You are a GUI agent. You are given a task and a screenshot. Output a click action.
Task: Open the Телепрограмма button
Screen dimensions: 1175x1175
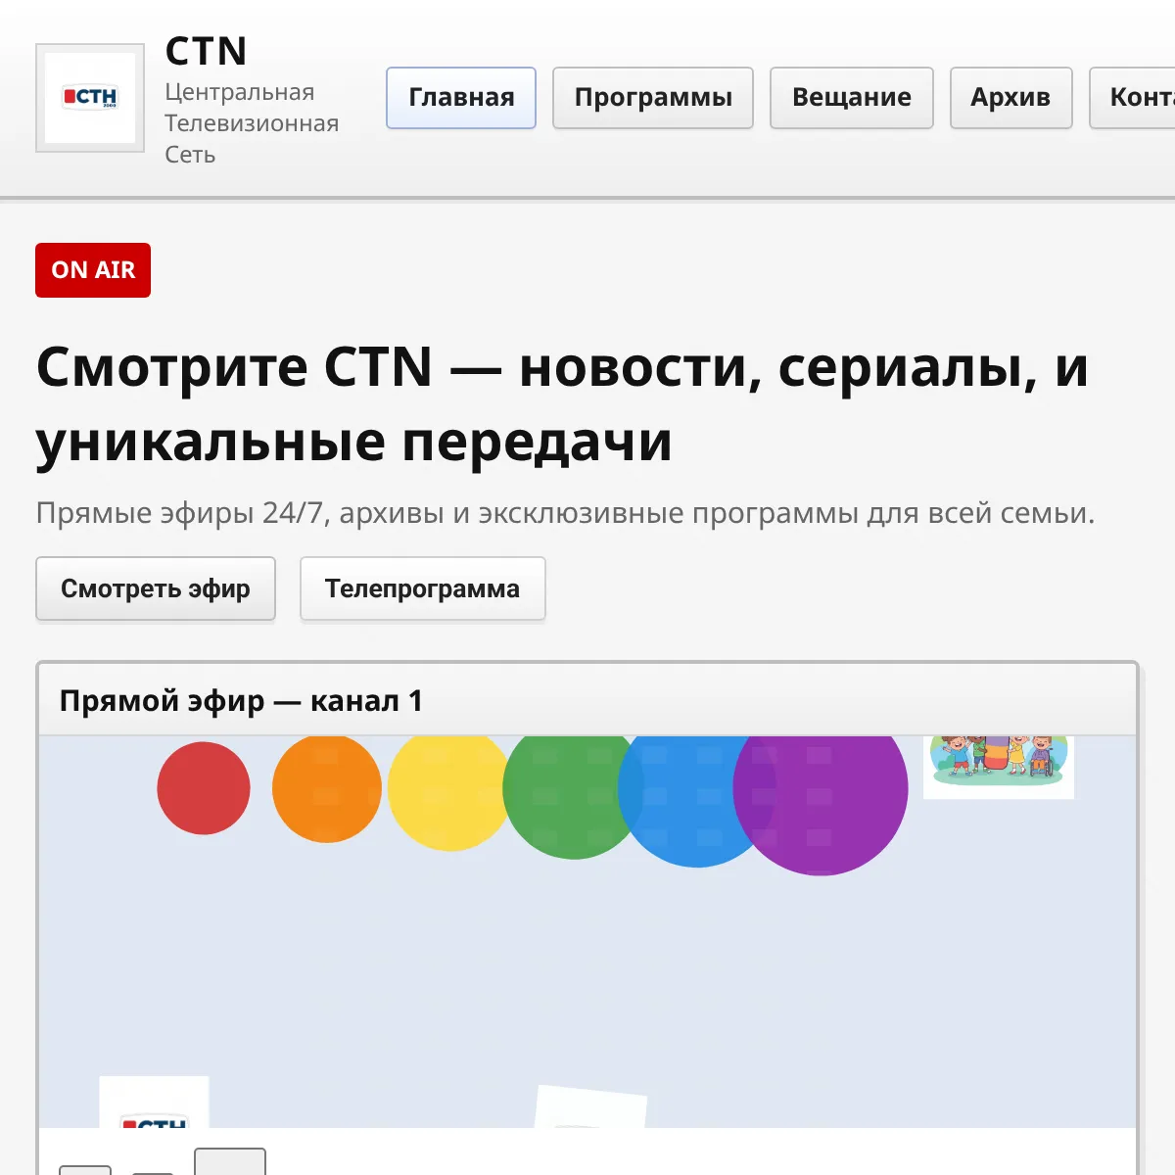pyautogui.click(x=422, y=588)
